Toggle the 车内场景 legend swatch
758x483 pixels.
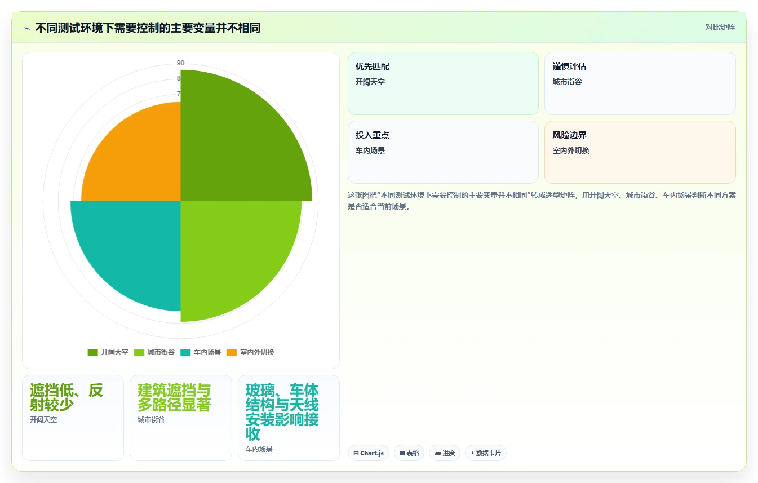(185, 352)
